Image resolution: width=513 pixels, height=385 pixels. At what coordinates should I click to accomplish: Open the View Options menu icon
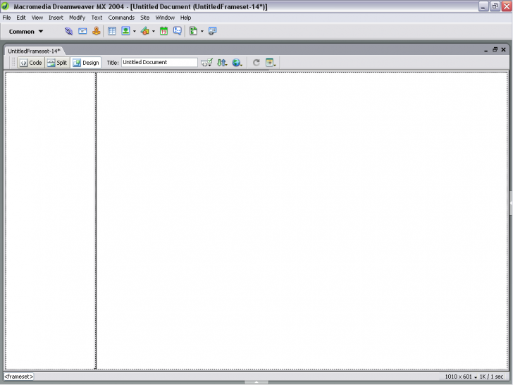(x=271, y=63)
